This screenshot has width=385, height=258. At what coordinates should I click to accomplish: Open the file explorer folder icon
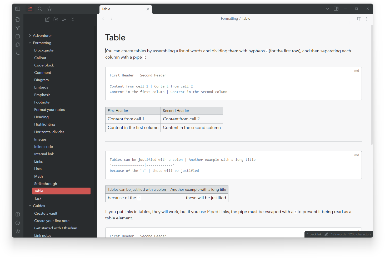[30, 9]
